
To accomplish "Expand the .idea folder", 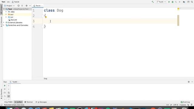I will (6, 12).
